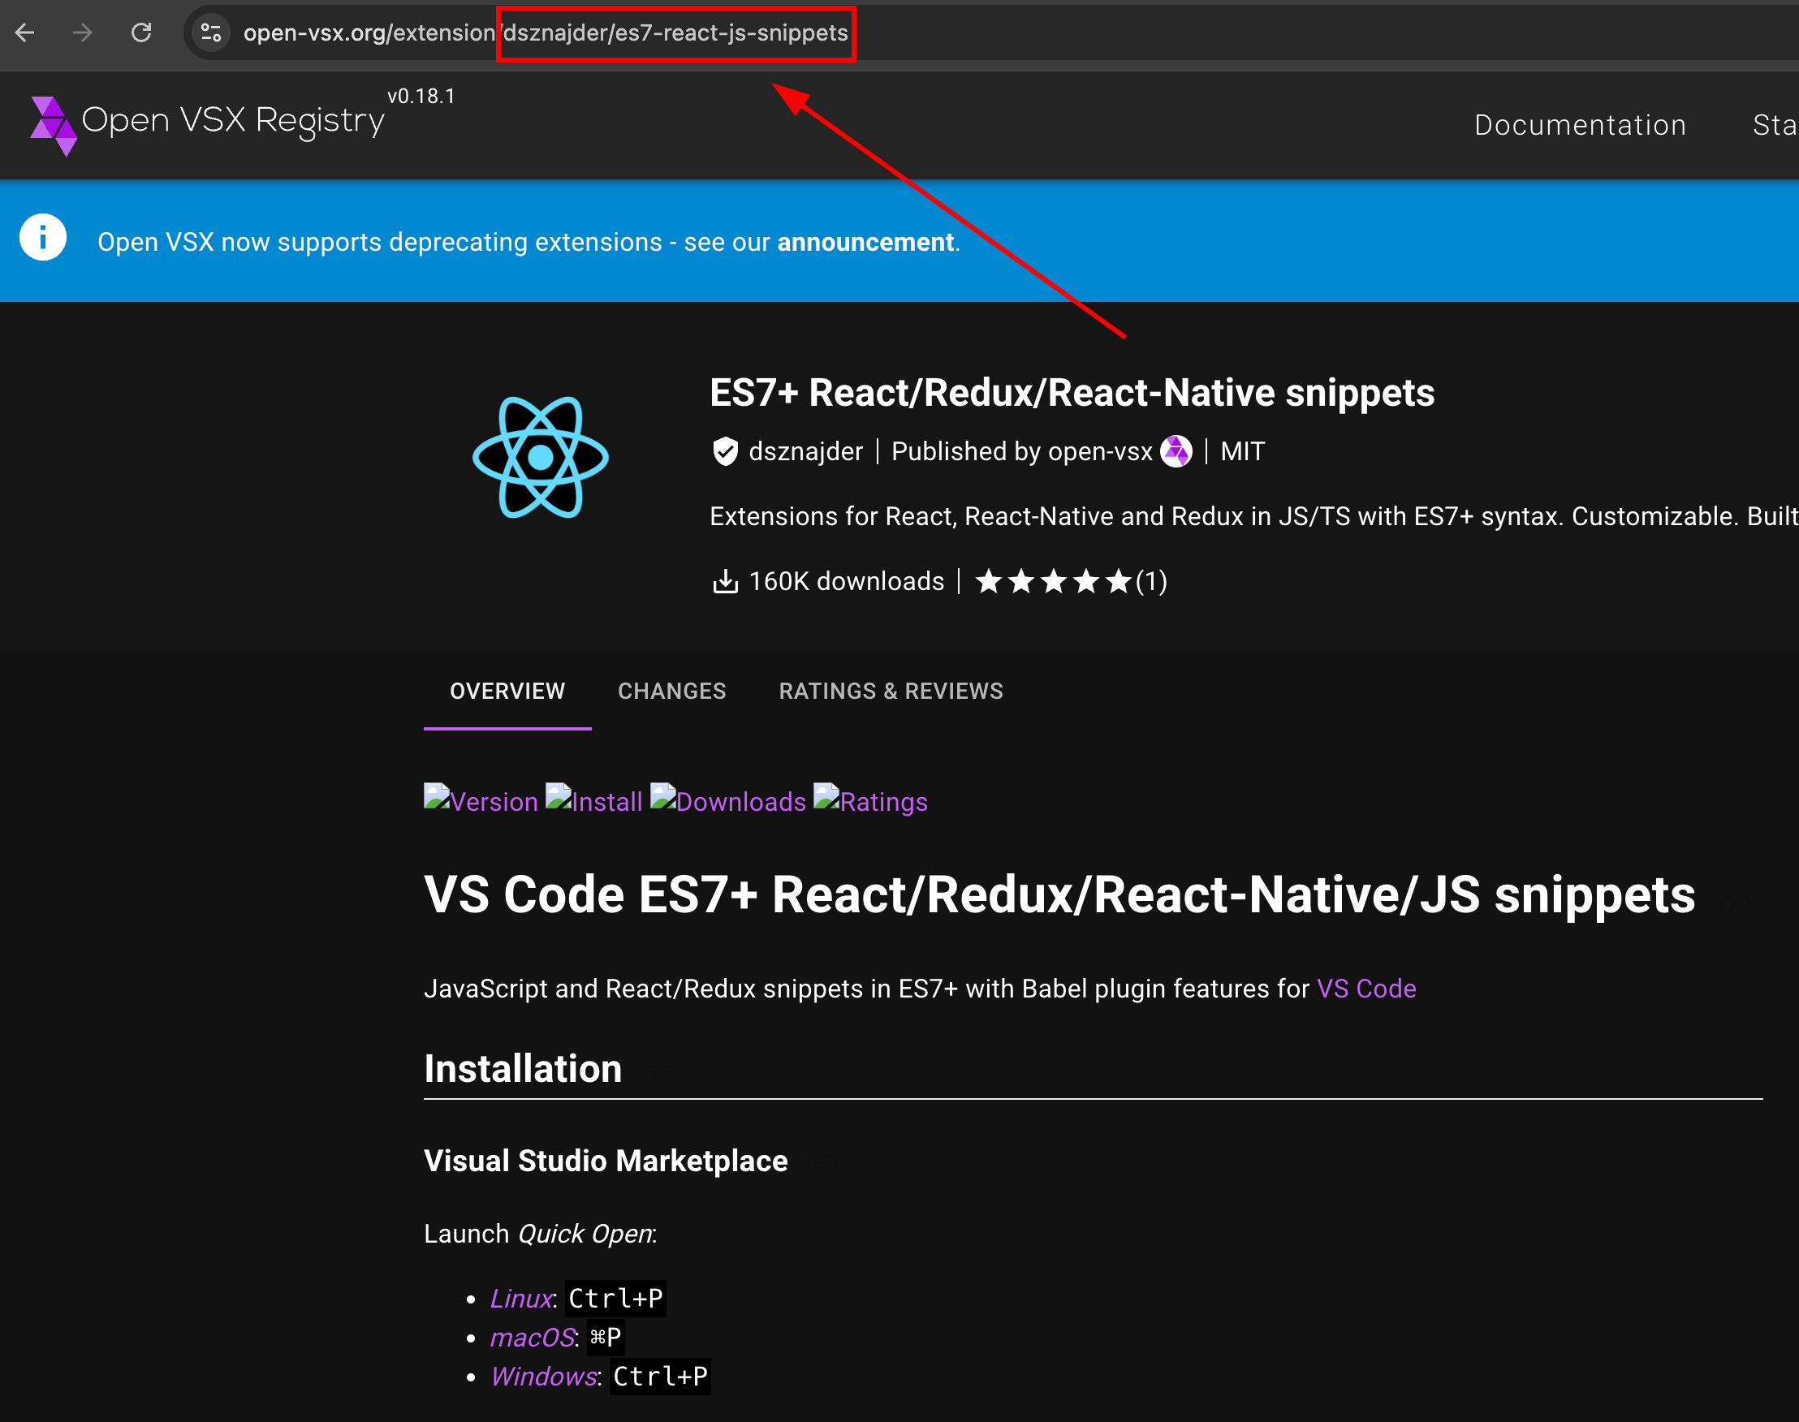Click the Installation heading
The height and width of the screenshot is (1422, 1799).
[x=523, y=1068]
